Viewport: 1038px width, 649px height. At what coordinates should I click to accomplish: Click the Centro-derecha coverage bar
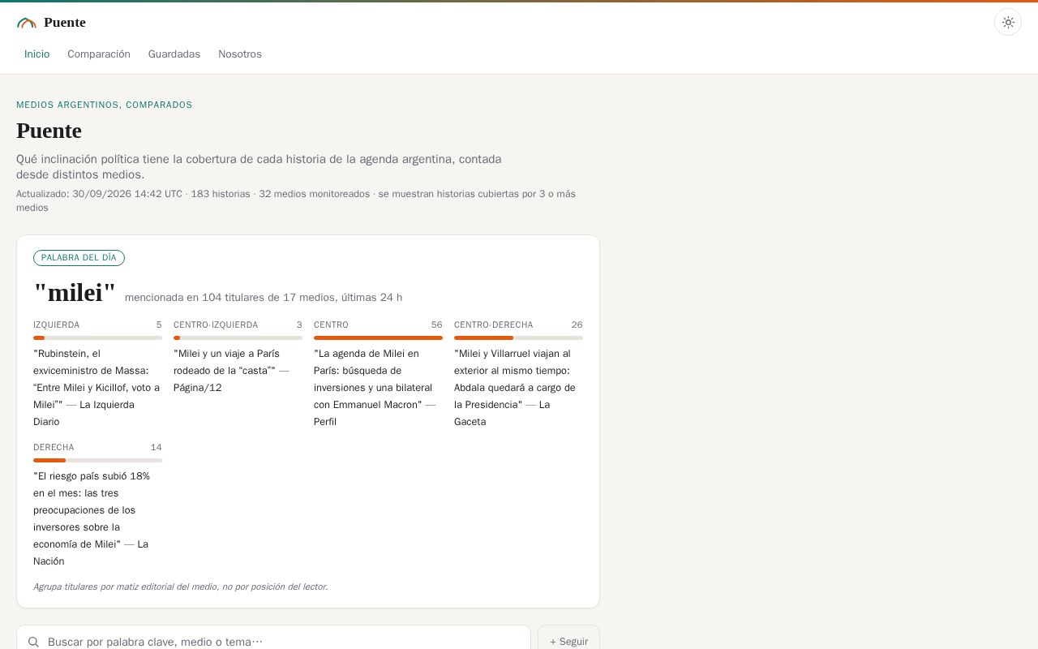coord(518,337)
